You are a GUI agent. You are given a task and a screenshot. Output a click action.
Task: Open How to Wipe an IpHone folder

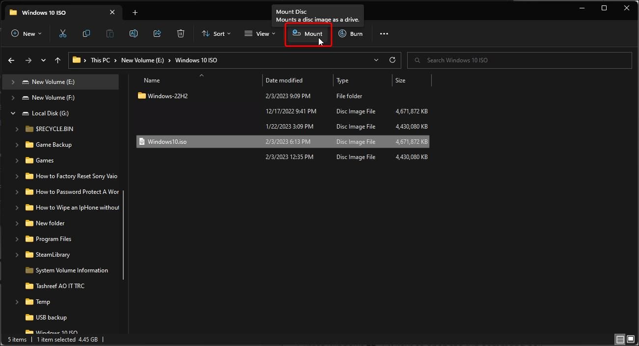click(78, 208)
